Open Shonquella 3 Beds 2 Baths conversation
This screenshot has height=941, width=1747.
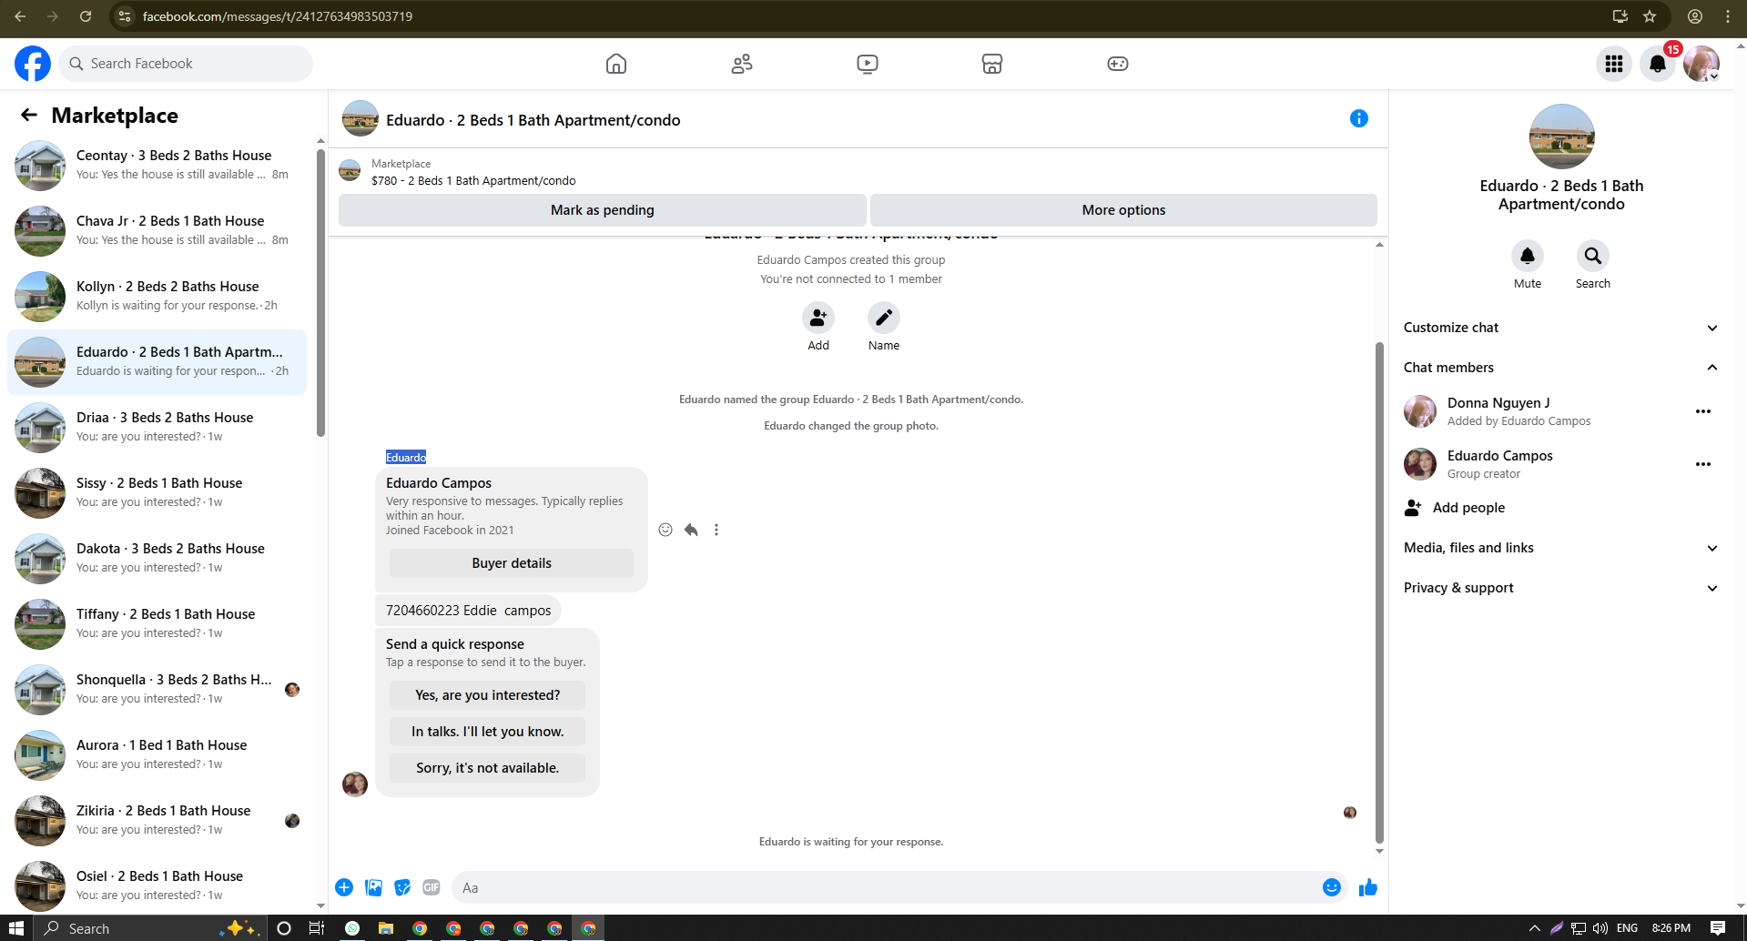157,689
